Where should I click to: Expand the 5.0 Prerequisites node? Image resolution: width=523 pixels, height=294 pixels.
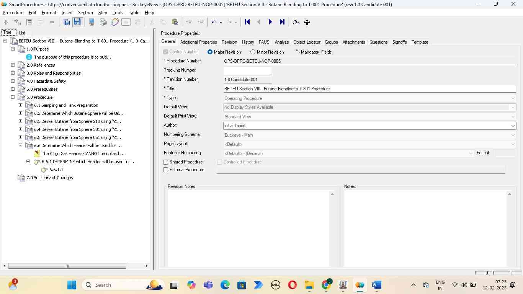click(x=13, y=89)
